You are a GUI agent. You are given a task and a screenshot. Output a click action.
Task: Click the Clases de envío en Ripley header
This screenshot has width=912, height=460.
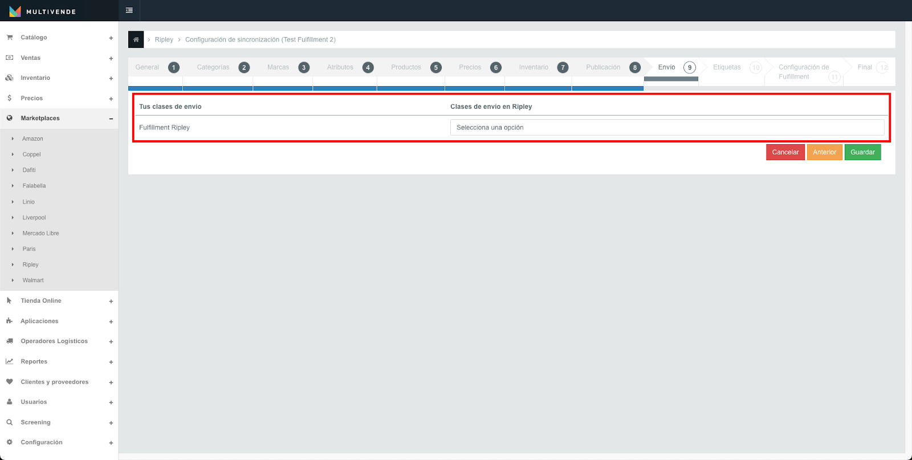491,107
